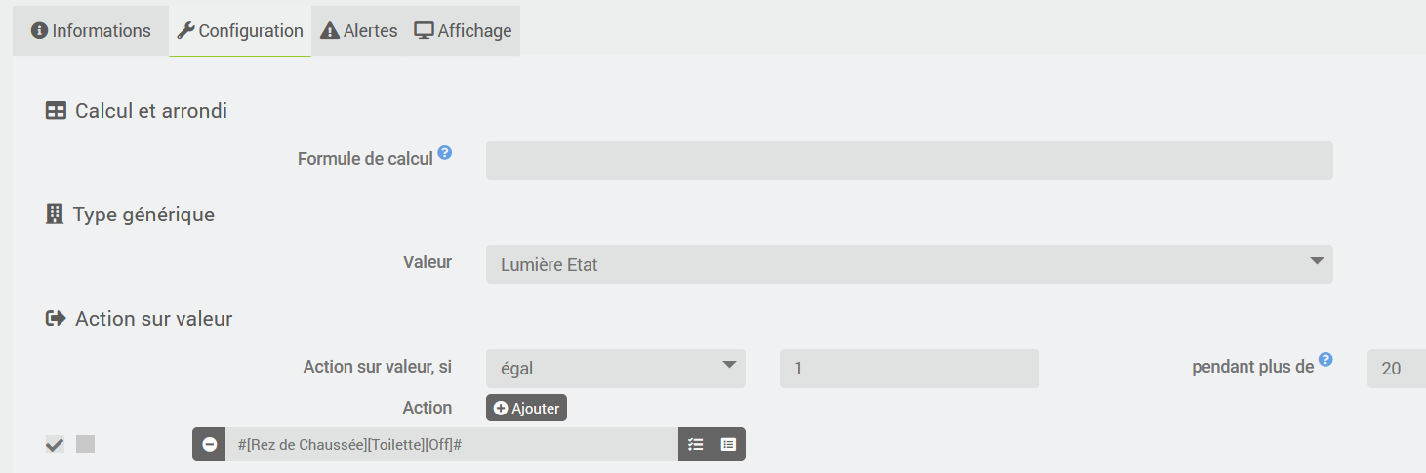Switch to the Informations tab
This screenshot has width=1426, height=473.
point(91,31)
